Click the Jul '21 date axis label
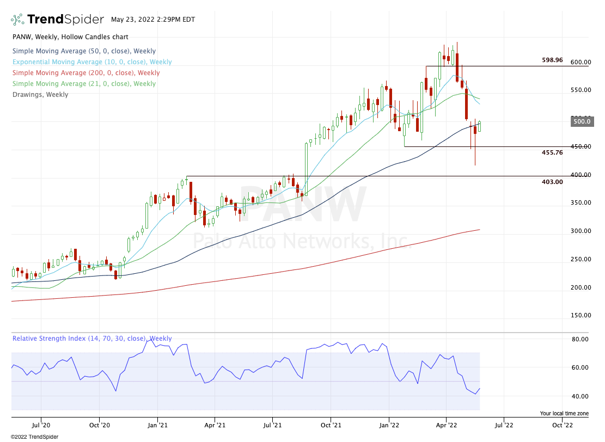605x442 pixels. [272, 425]
